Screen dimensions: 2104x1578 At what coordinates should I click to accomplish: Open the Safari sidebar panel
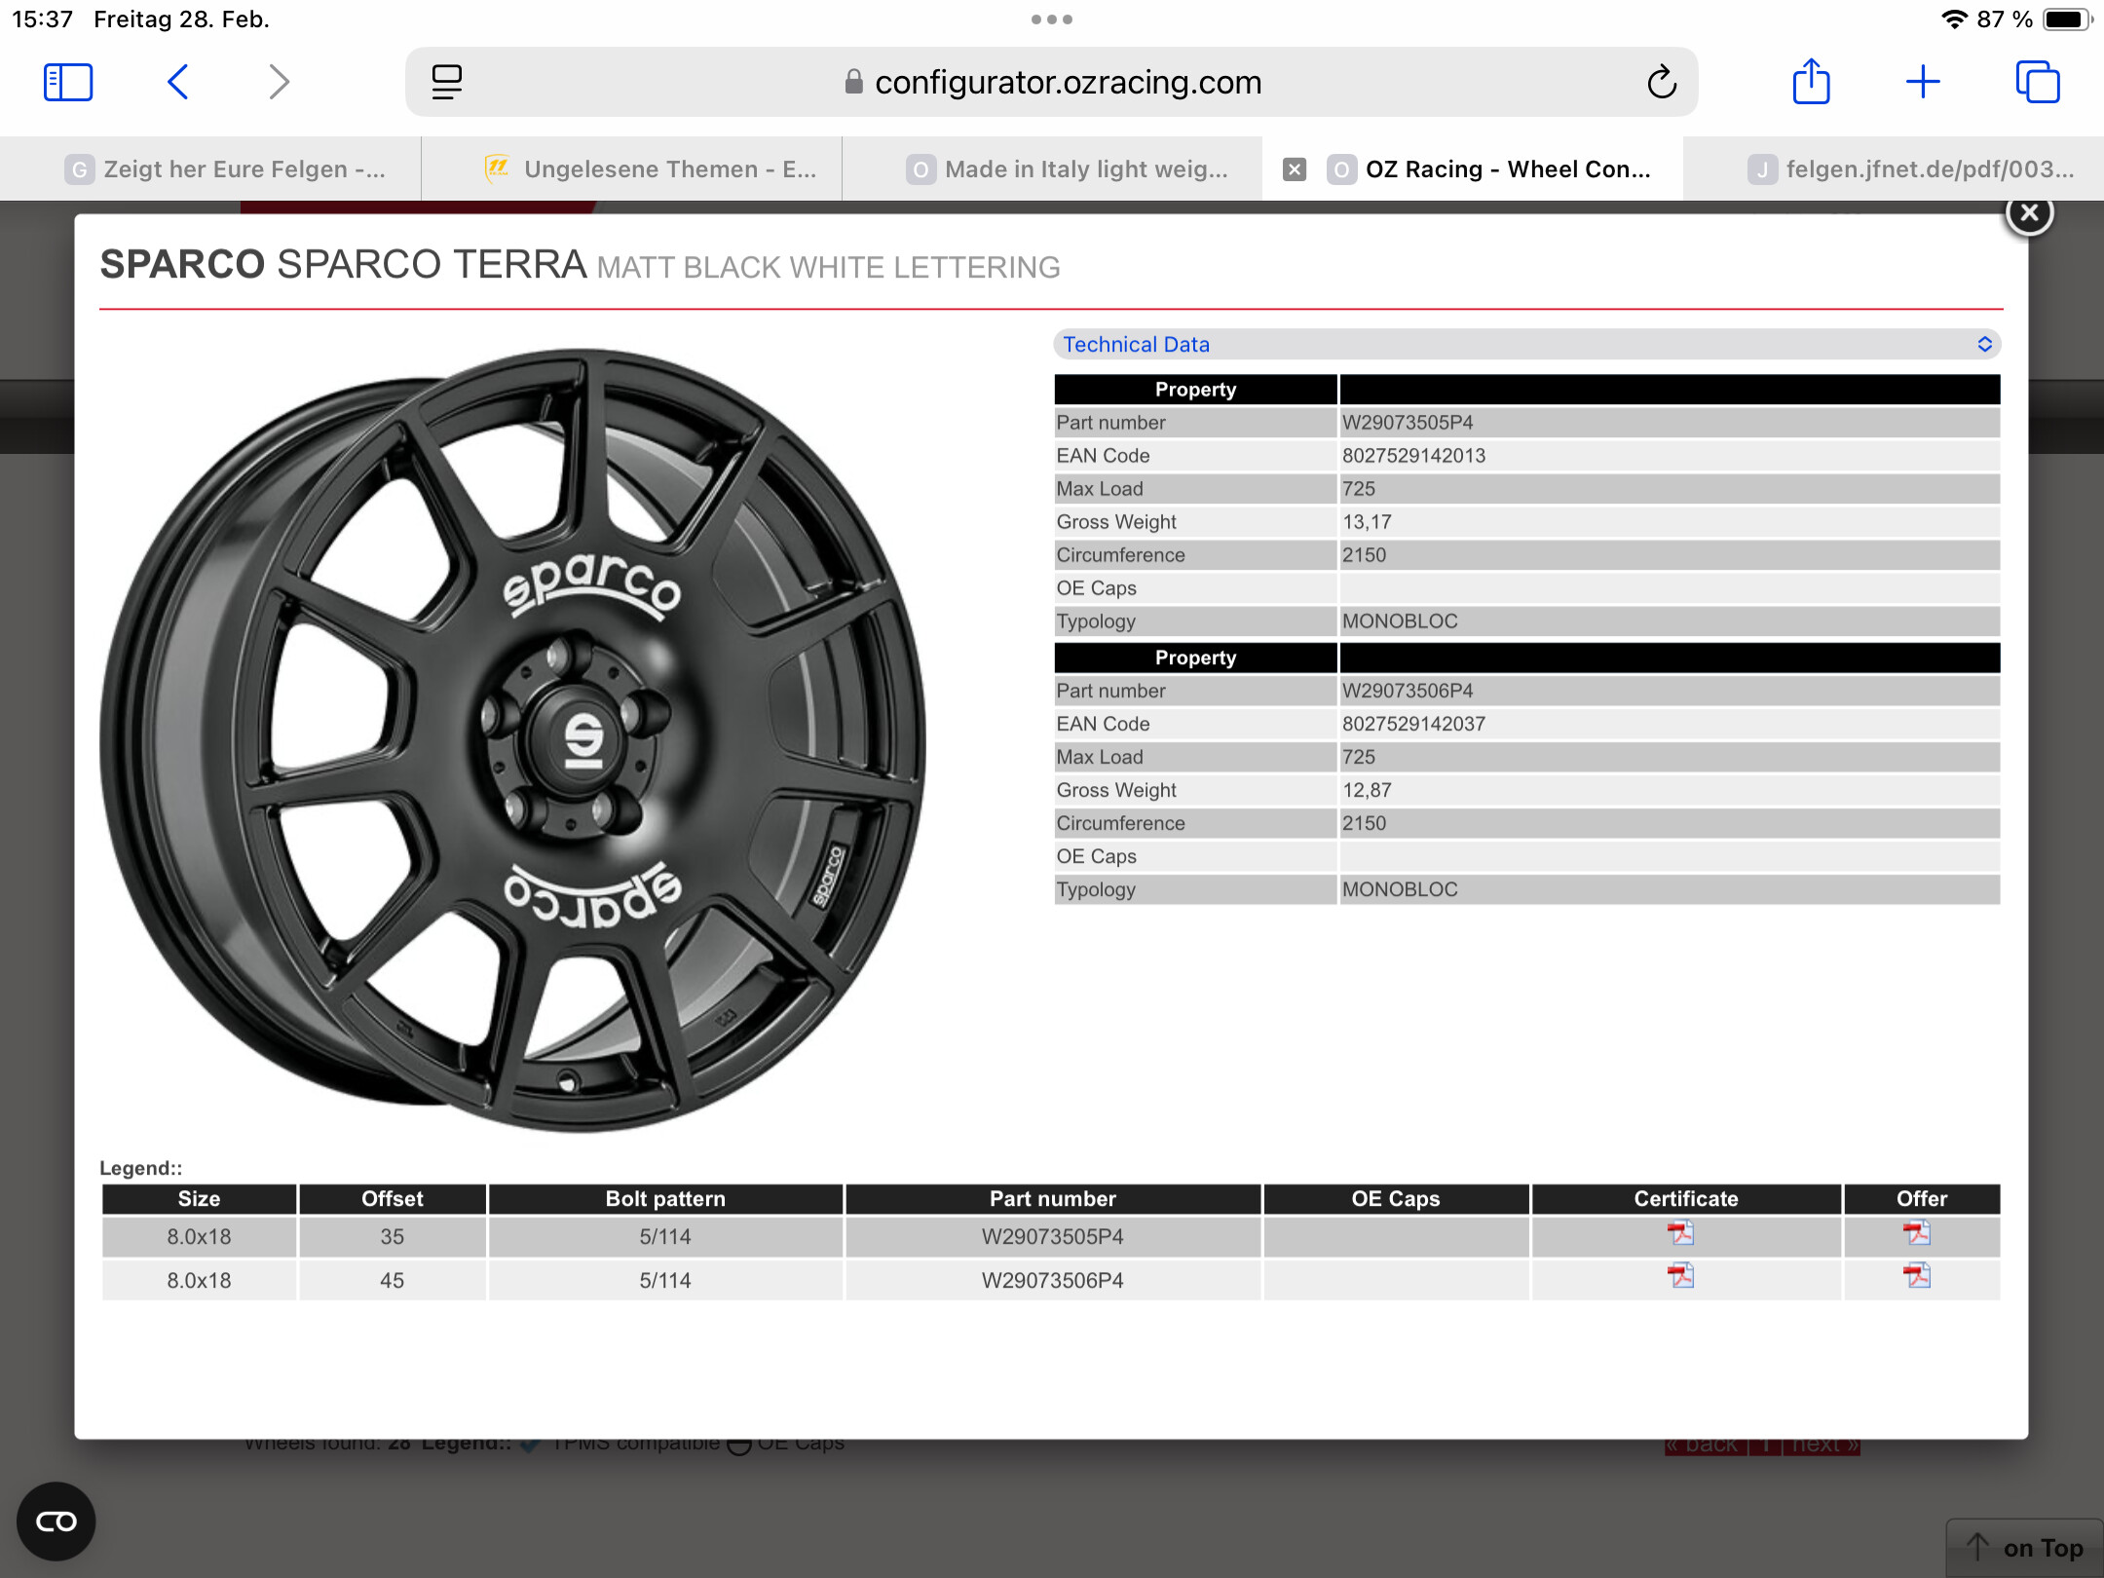click(68, 82)
